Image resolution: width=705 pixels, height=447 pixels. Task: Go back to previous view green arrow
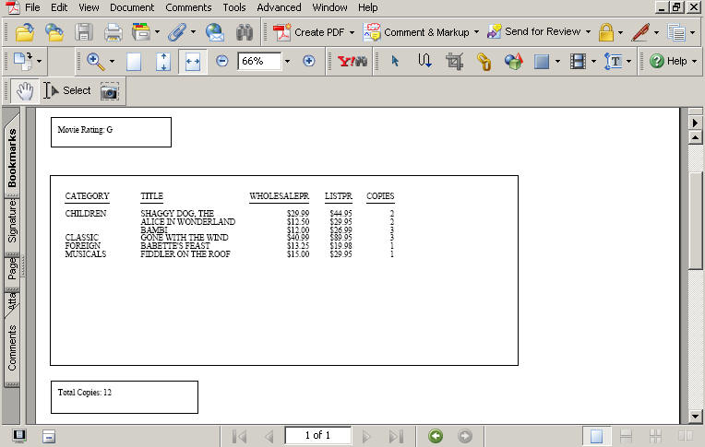436,436
